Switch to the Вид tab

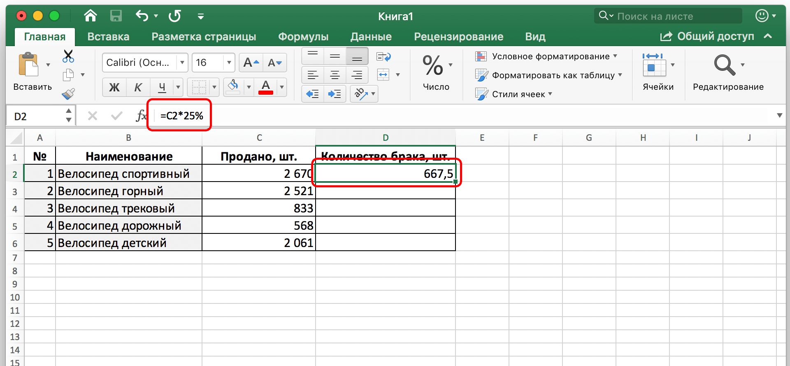click(x=535, y=37)
